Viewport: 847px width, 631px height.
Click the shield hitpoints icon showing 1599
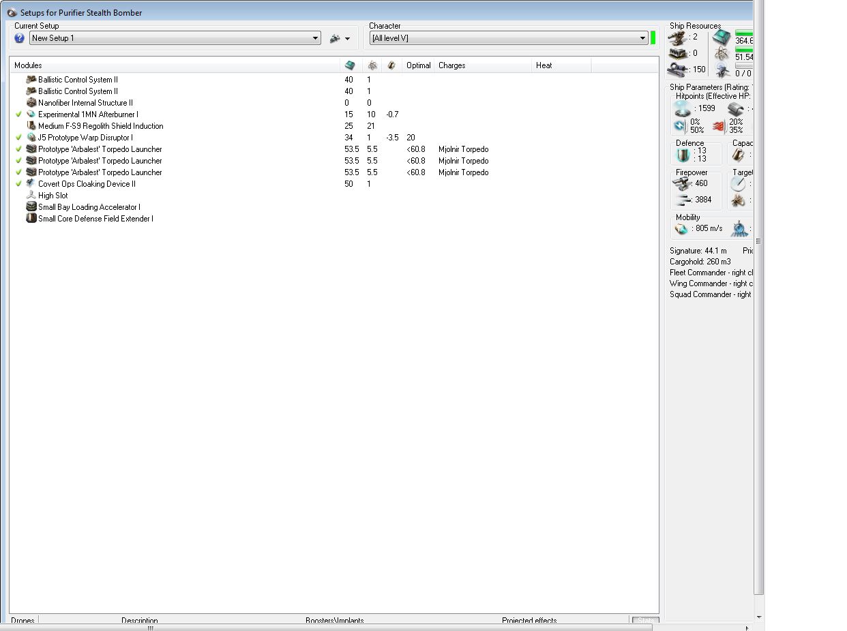pos(683,109)
